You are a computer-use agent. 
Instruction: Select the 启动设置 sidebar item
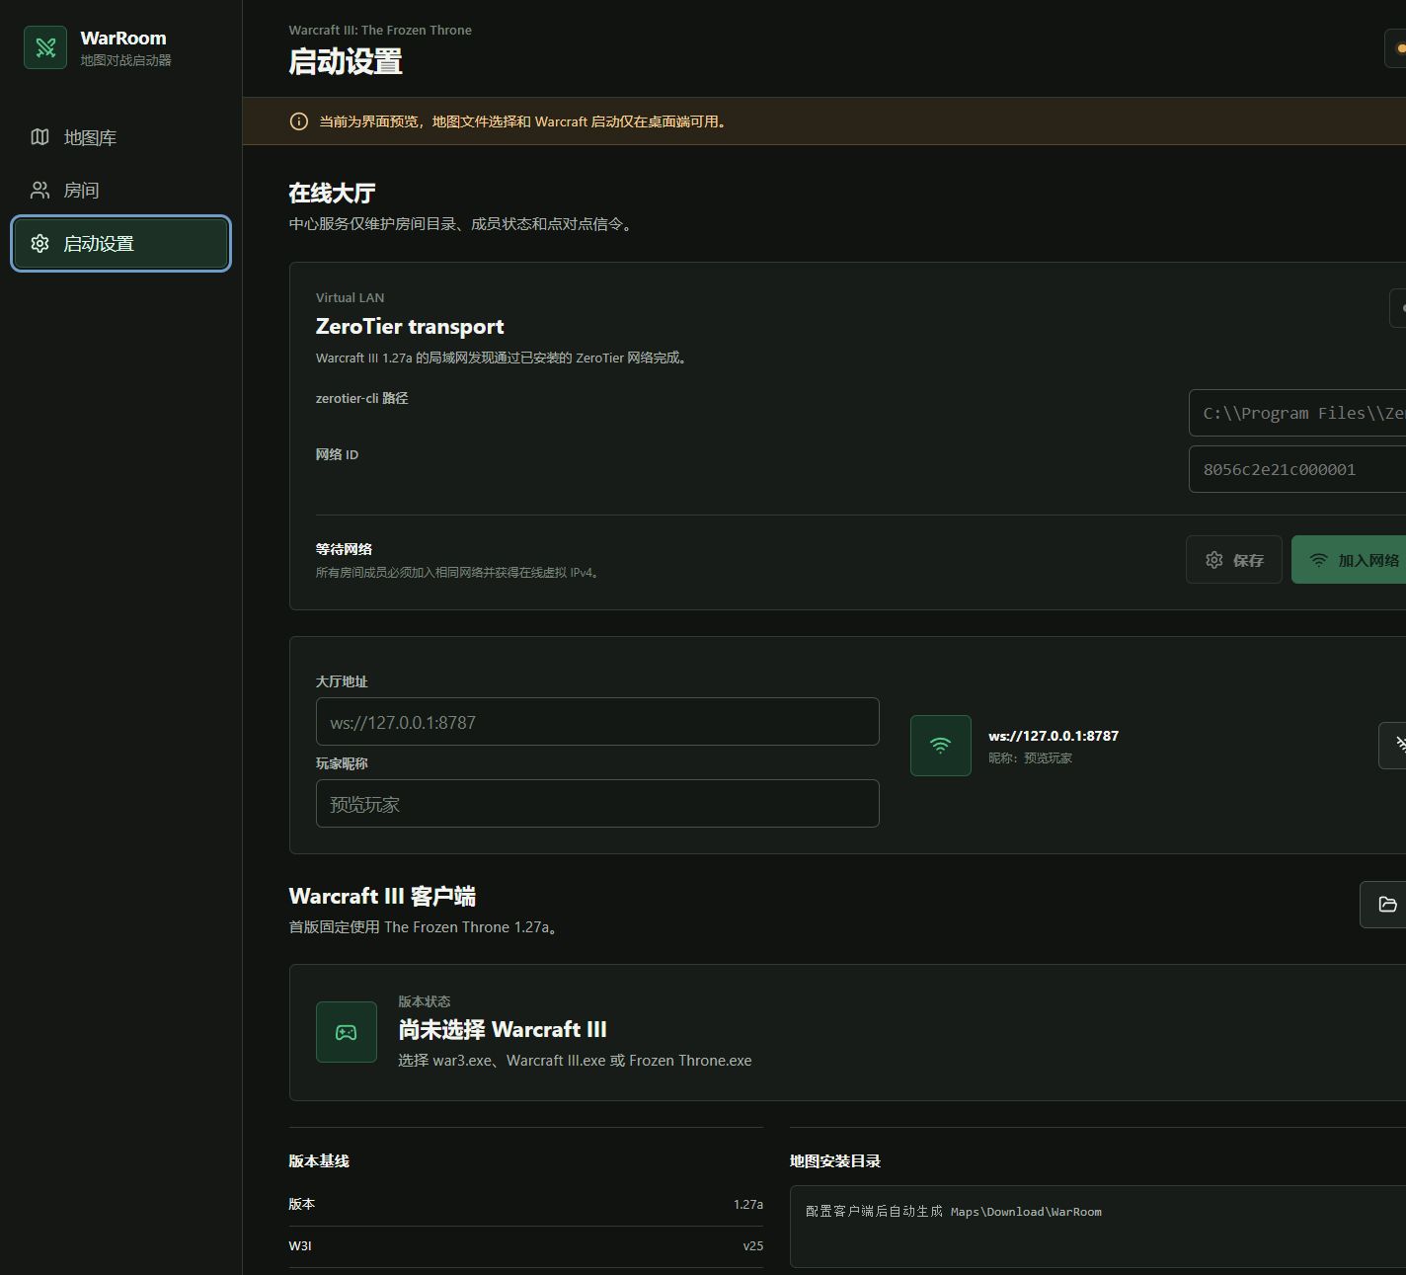pyautogui.click(x=120, y=243)
